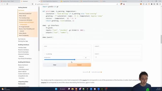162x91 pixels.
Task: Open the browser main menu icon
Action: click(160, 4)
